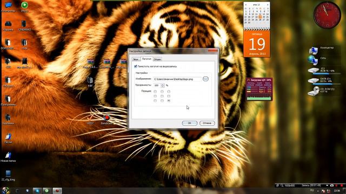Image resolution: width=346 pixels, height=194 pixels.
Task: Open the DATA (D:) drive in the gadget
Action: [x=314, y=80]
